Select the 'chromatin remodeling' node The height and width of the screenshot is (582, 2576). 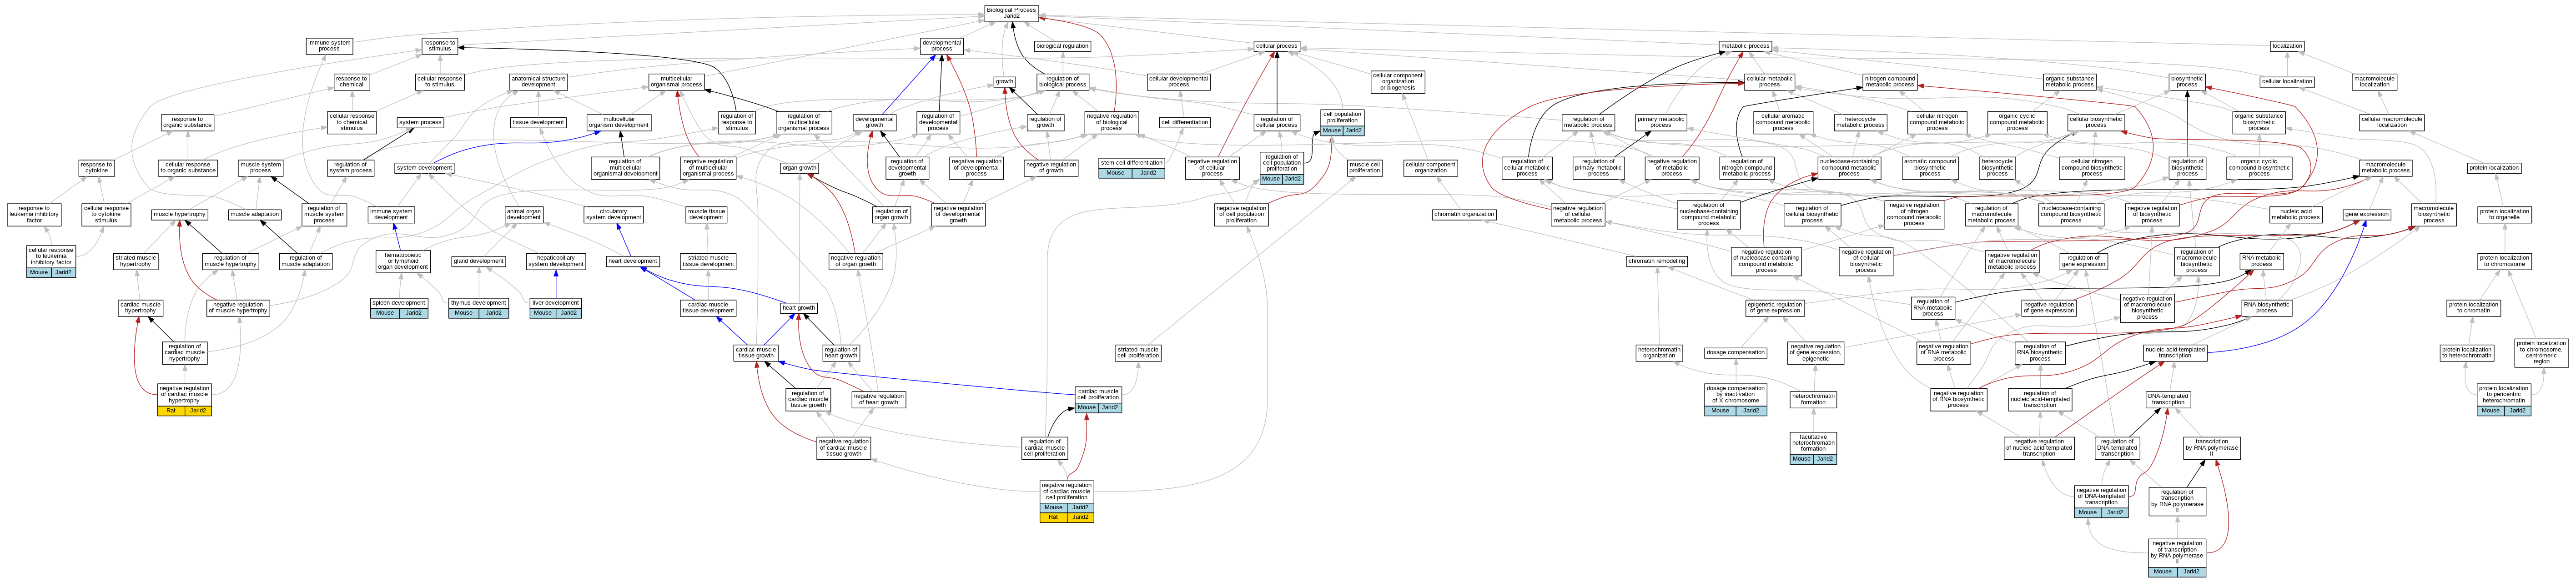pyautogui.click(x=1657, y=261)
